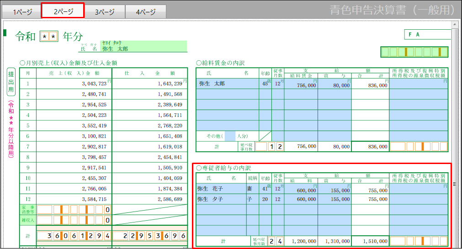The width and height of the screenshot is (462, 249).
Task: Select month 5 purchase amount 2,768,220
Action: point(149,126)
